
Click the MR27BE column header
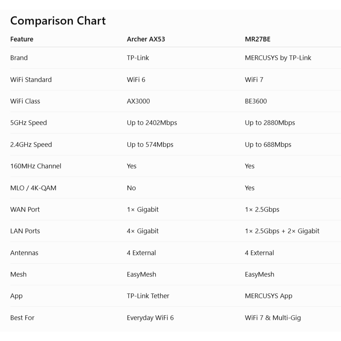[x=258, y=39]
